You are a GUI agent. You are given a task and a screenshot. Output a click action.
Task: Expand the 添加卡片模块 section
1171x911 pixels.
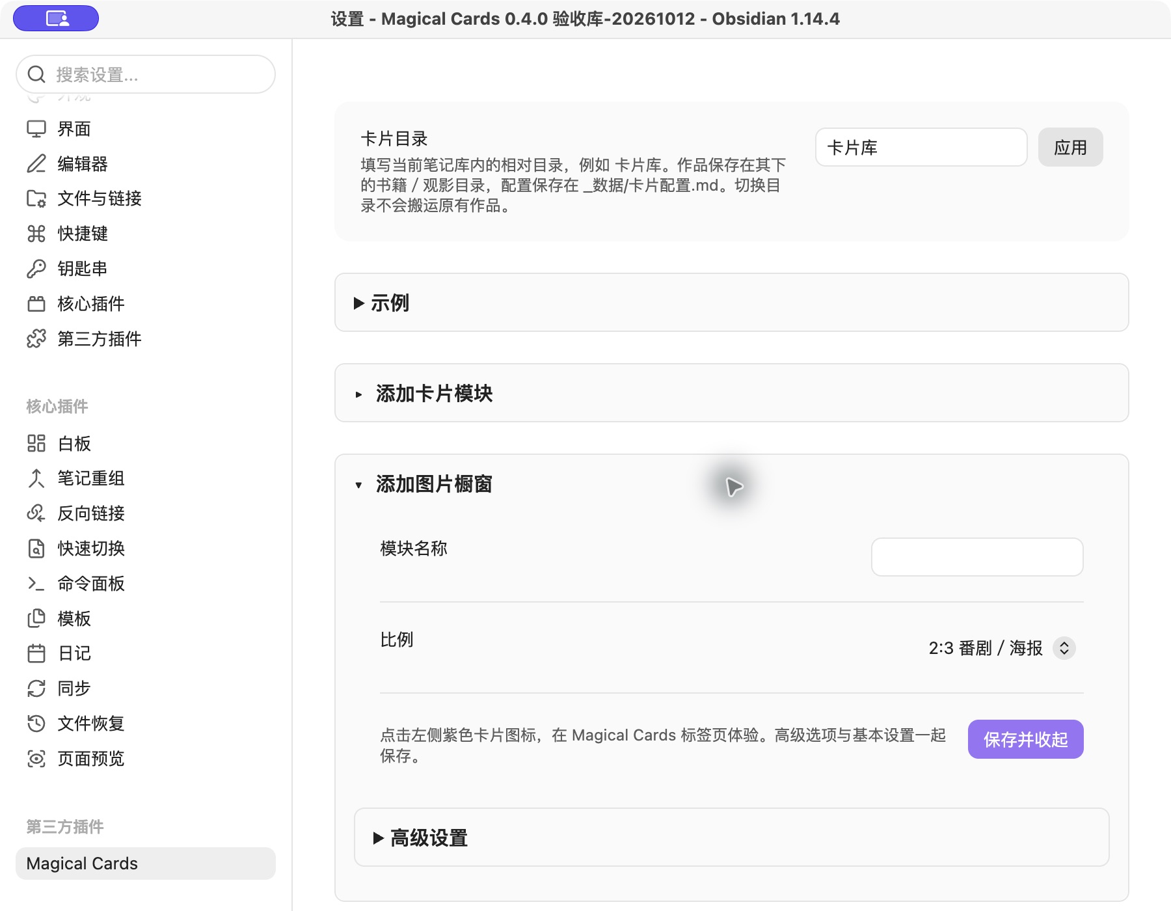[731, 393]
